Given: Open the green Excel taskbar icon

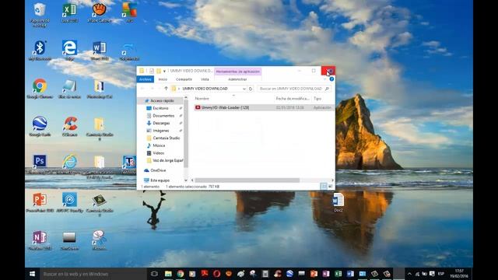Looking at the screenshot, I should (338, 274).
